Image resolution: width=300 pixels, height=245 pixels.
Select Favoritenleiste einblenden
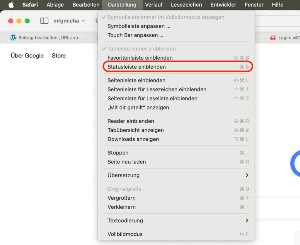coord(176,58)
